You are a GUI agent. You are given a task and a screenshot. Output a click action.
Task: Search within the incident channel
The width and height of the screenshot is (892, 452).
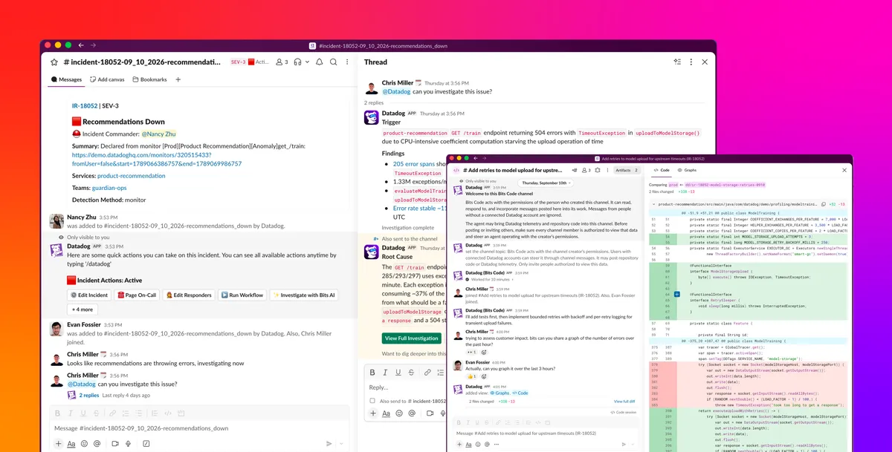[x=334, y=62]
